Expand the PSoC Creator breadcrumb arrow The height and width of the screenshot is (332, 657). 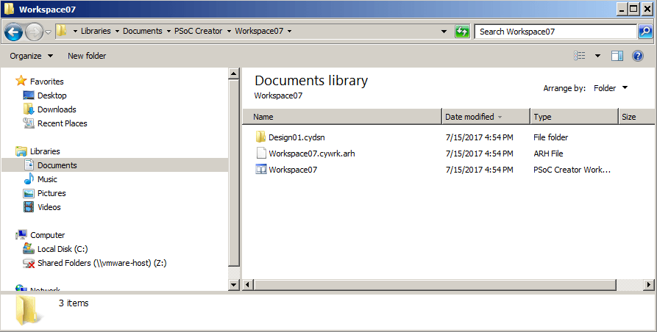168,32
